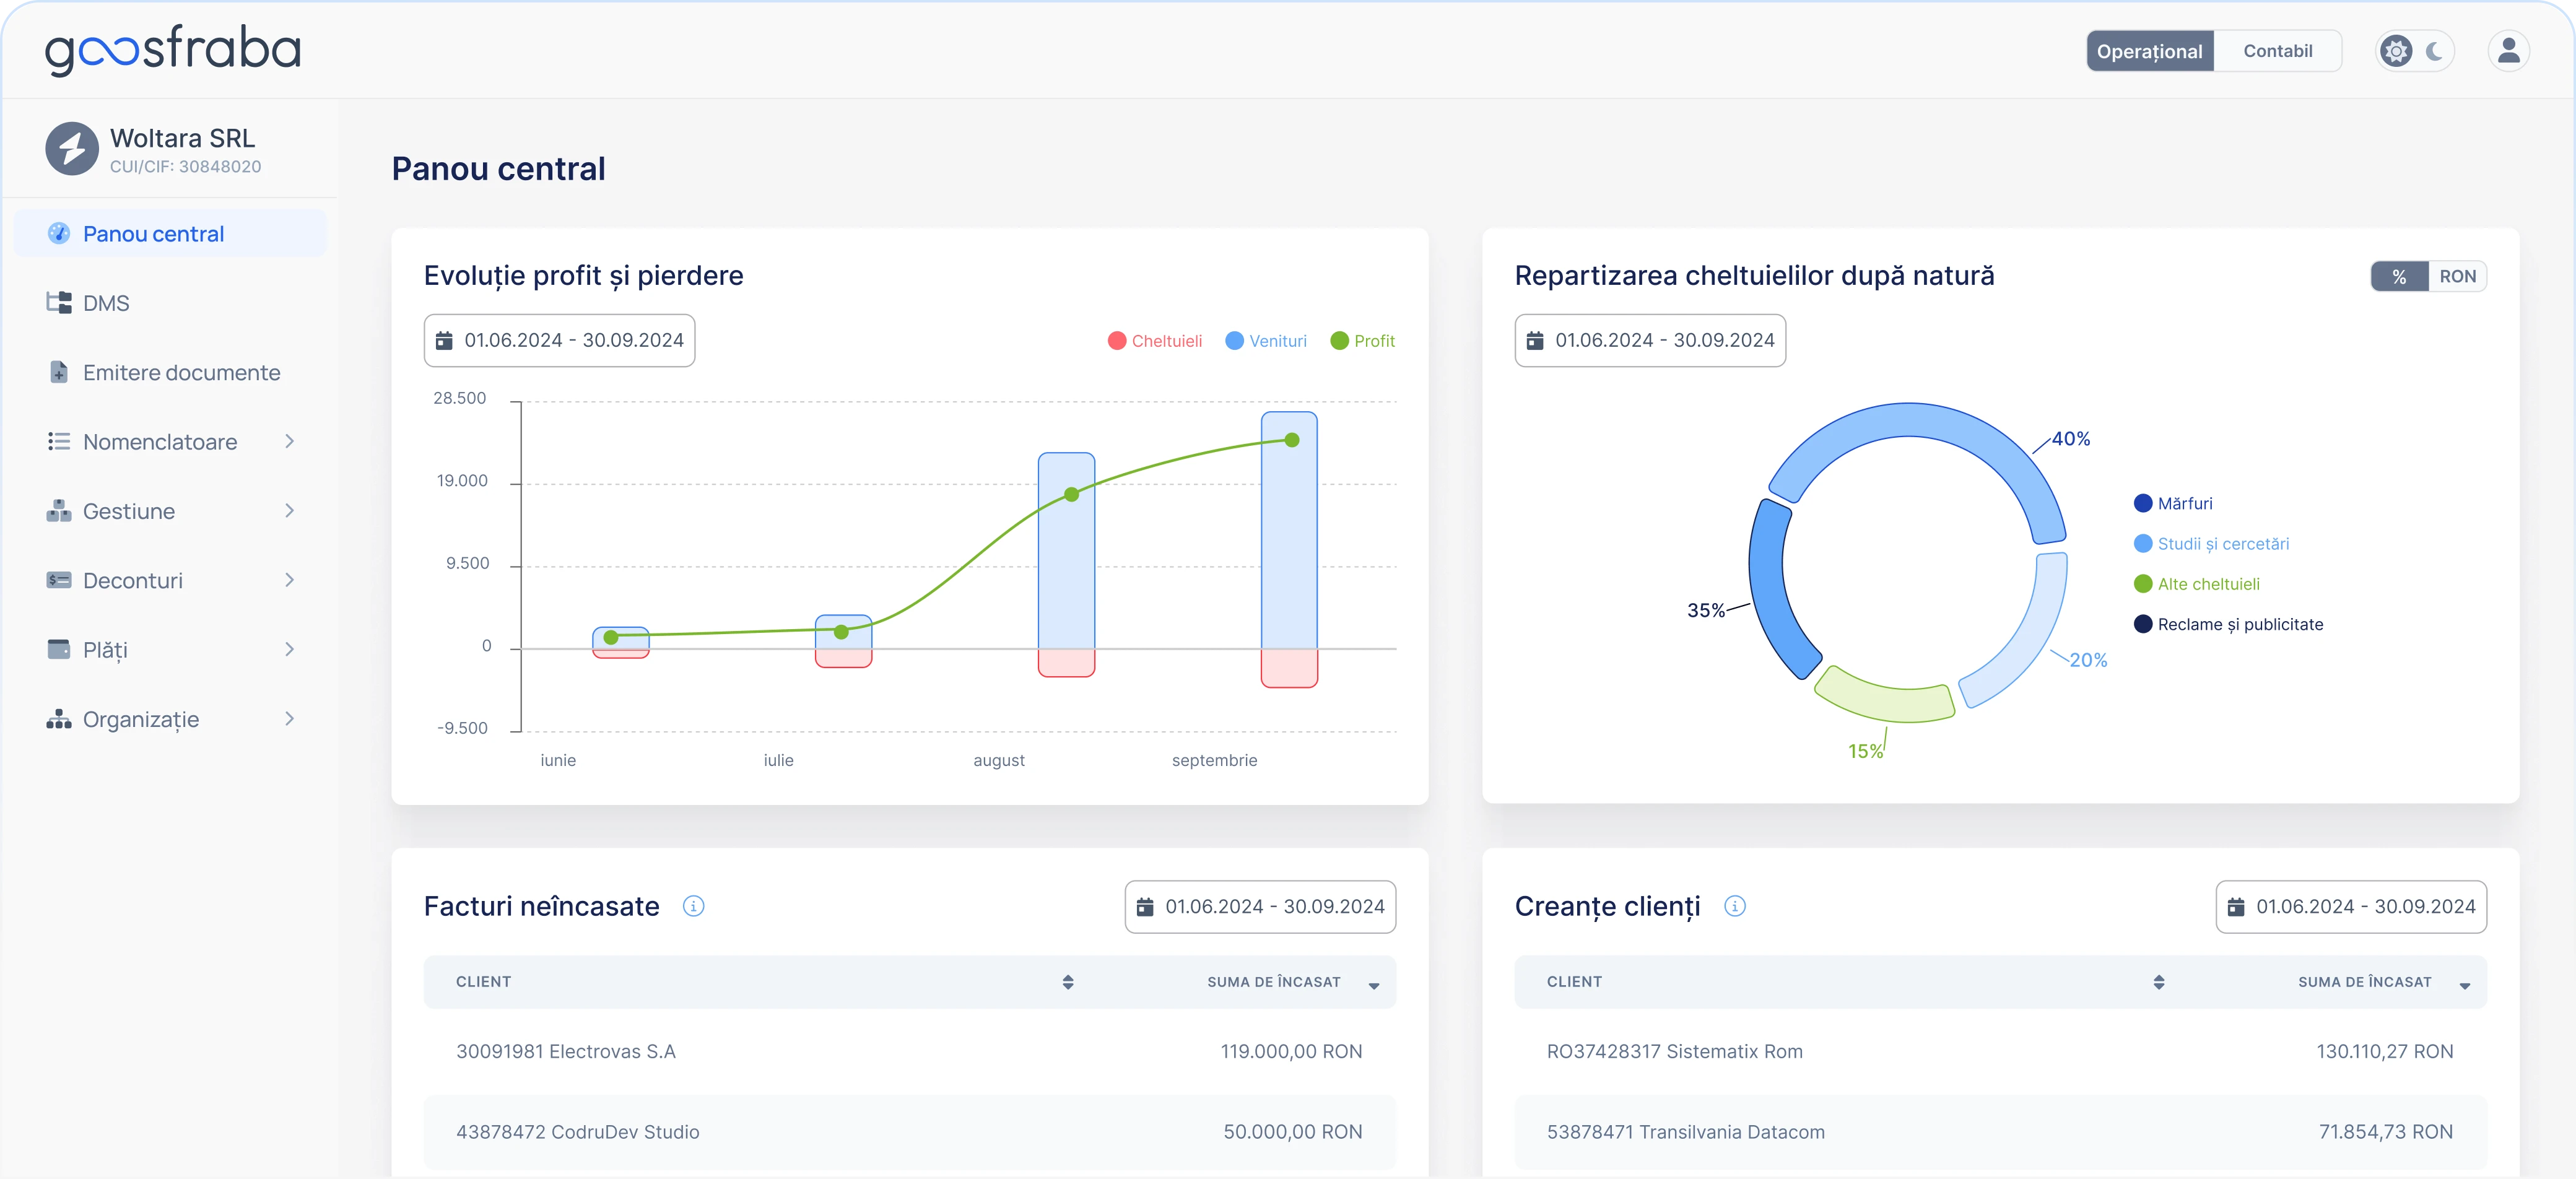Switch to the Contabil tab
The width and height of the screenshot is (2576, 1179).
2277,51
